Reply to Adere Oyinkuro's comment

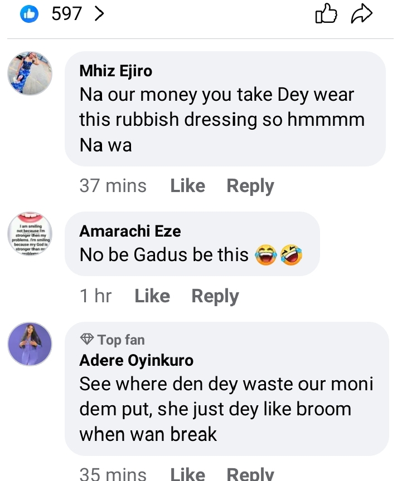[x=250, y=474]
